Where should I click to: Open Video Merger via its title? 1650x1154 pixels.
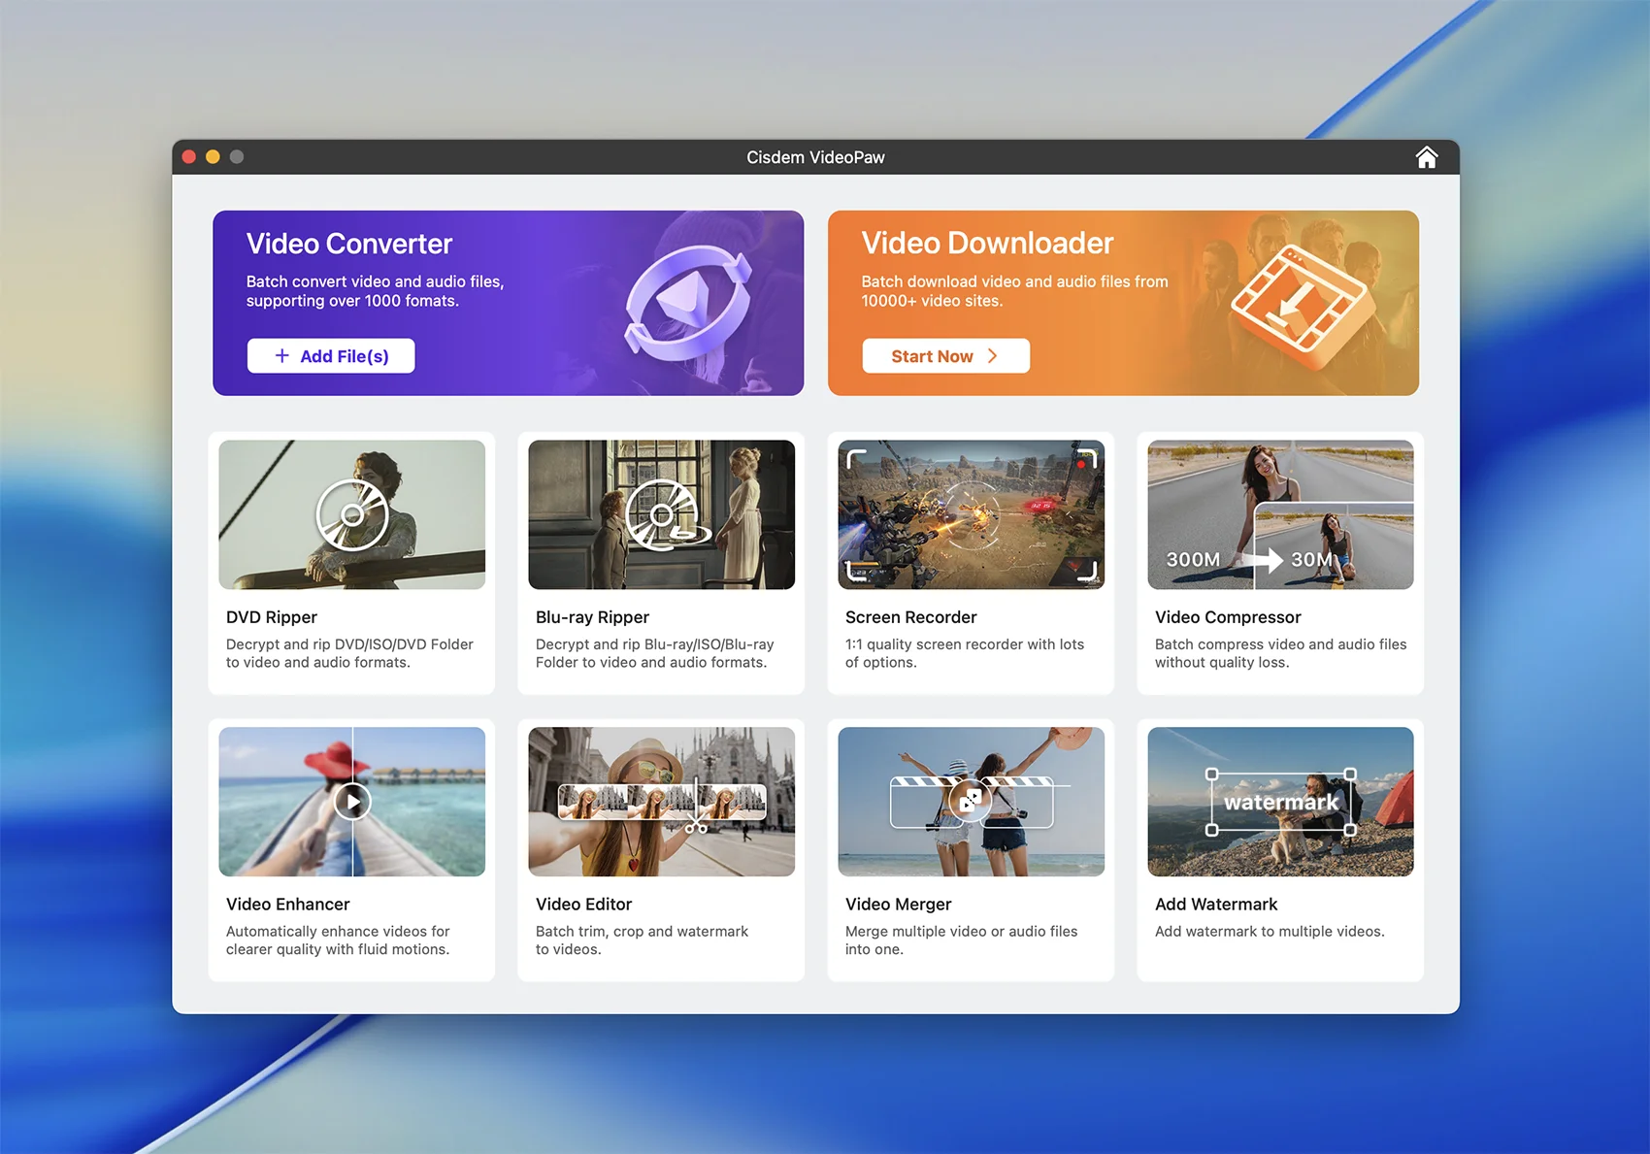tap(898, 905)
